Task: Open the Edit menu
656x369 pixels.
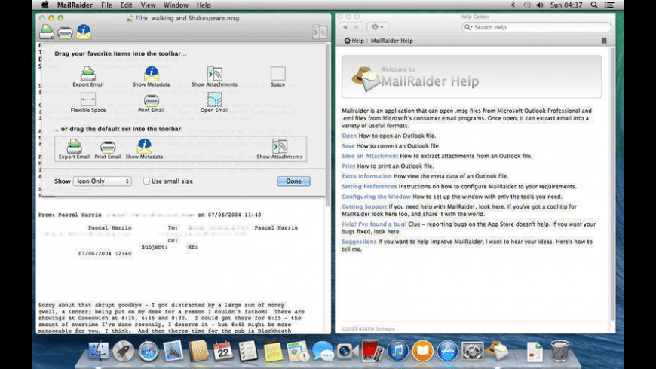Action: pyautogui.click(x=126, y=5)
